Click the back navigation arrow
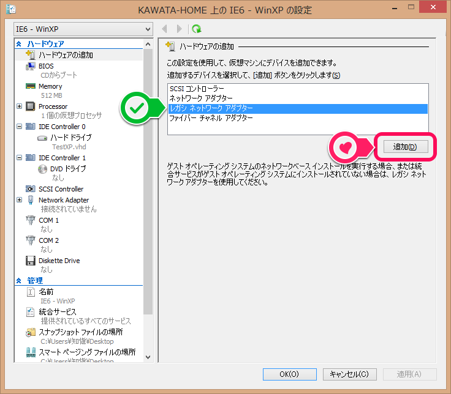 (x=165, y=29)
